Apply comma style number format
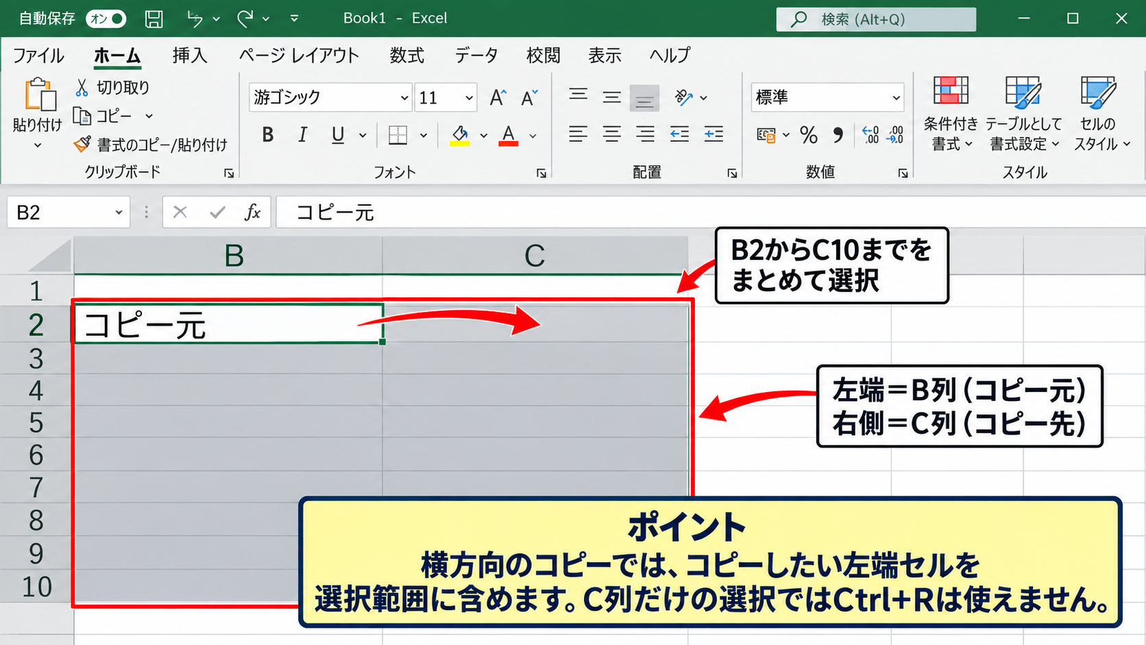1146x645 pixels. (838, 135)
